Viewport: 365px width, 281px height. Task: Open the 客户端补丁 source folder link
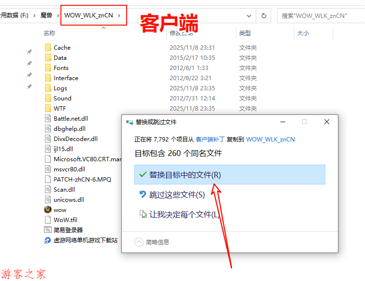click(x=210, y=139)
